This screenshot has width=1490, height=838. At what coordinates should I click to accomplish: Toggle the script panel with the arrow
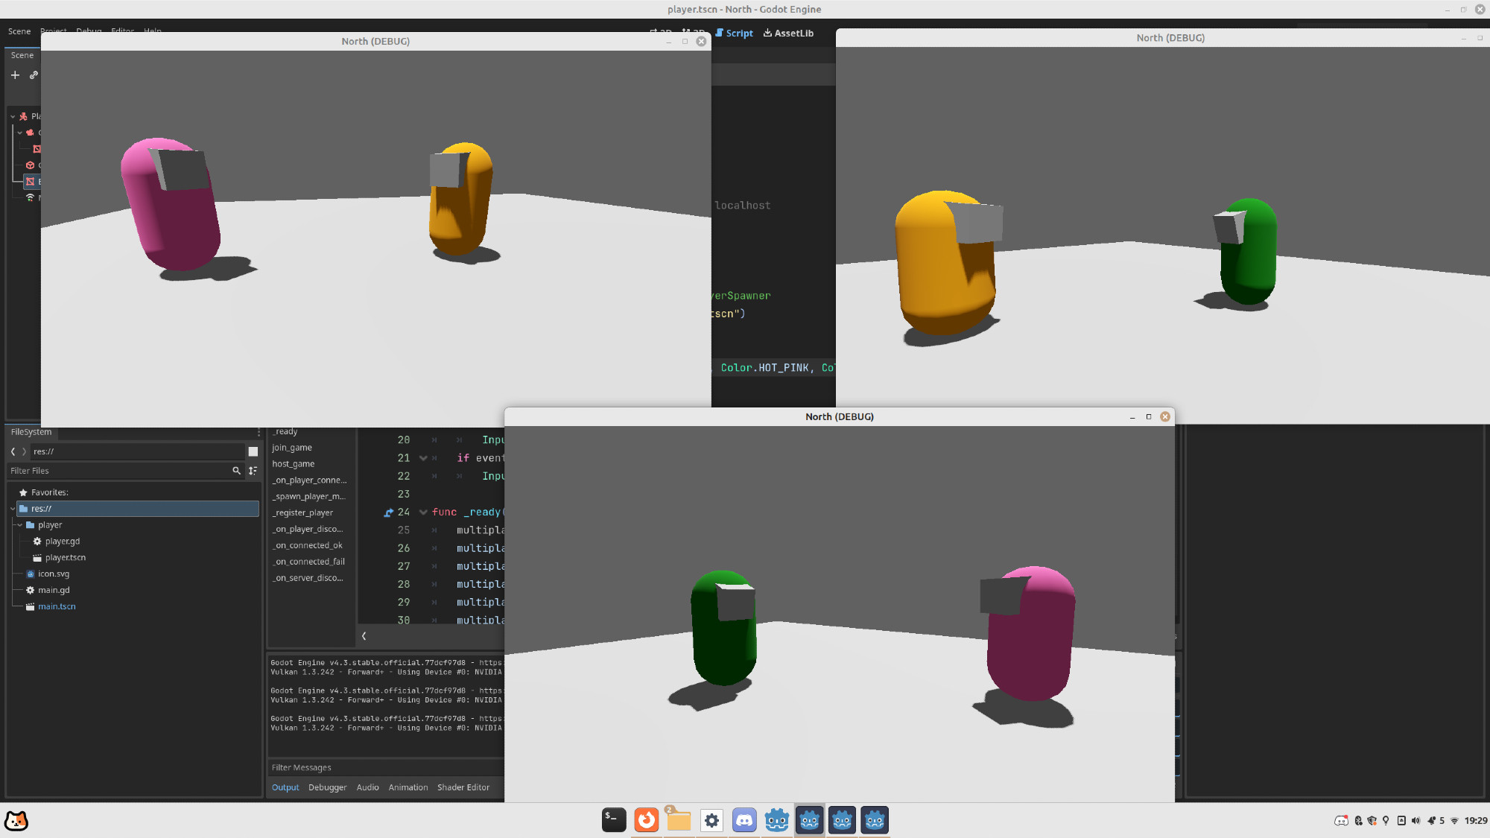[364, 636]
